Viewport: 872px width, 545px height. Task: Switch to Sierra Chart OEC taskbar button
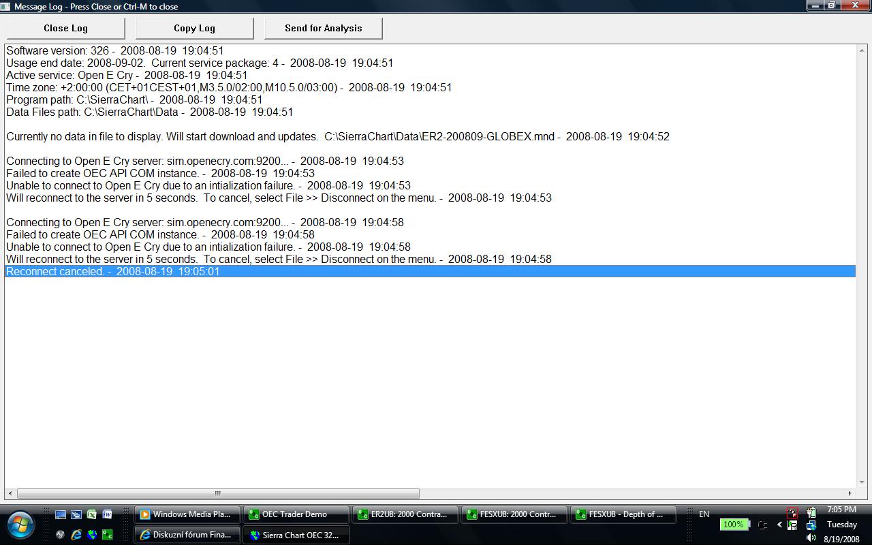[x=296, y=535]
